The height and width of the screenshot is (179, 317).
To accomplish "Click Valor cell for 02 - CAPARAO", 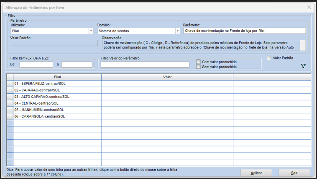I will pos(167,90).
